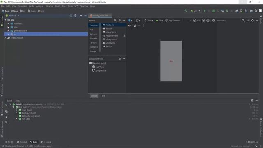Click zoom to fit screen icon
This screenshot has height=148, width=263.
208,21
